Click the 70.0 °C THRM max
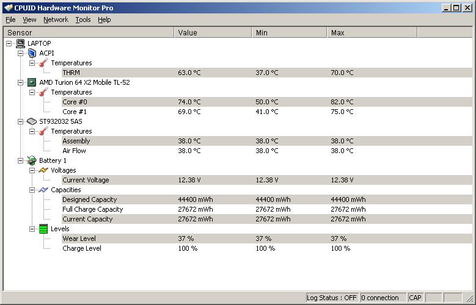 (342, 73)
